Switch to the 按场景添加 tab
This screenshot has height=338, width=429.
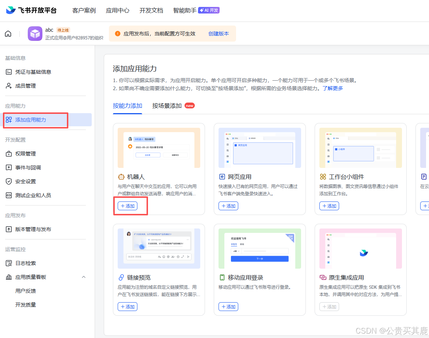[167, 106]
